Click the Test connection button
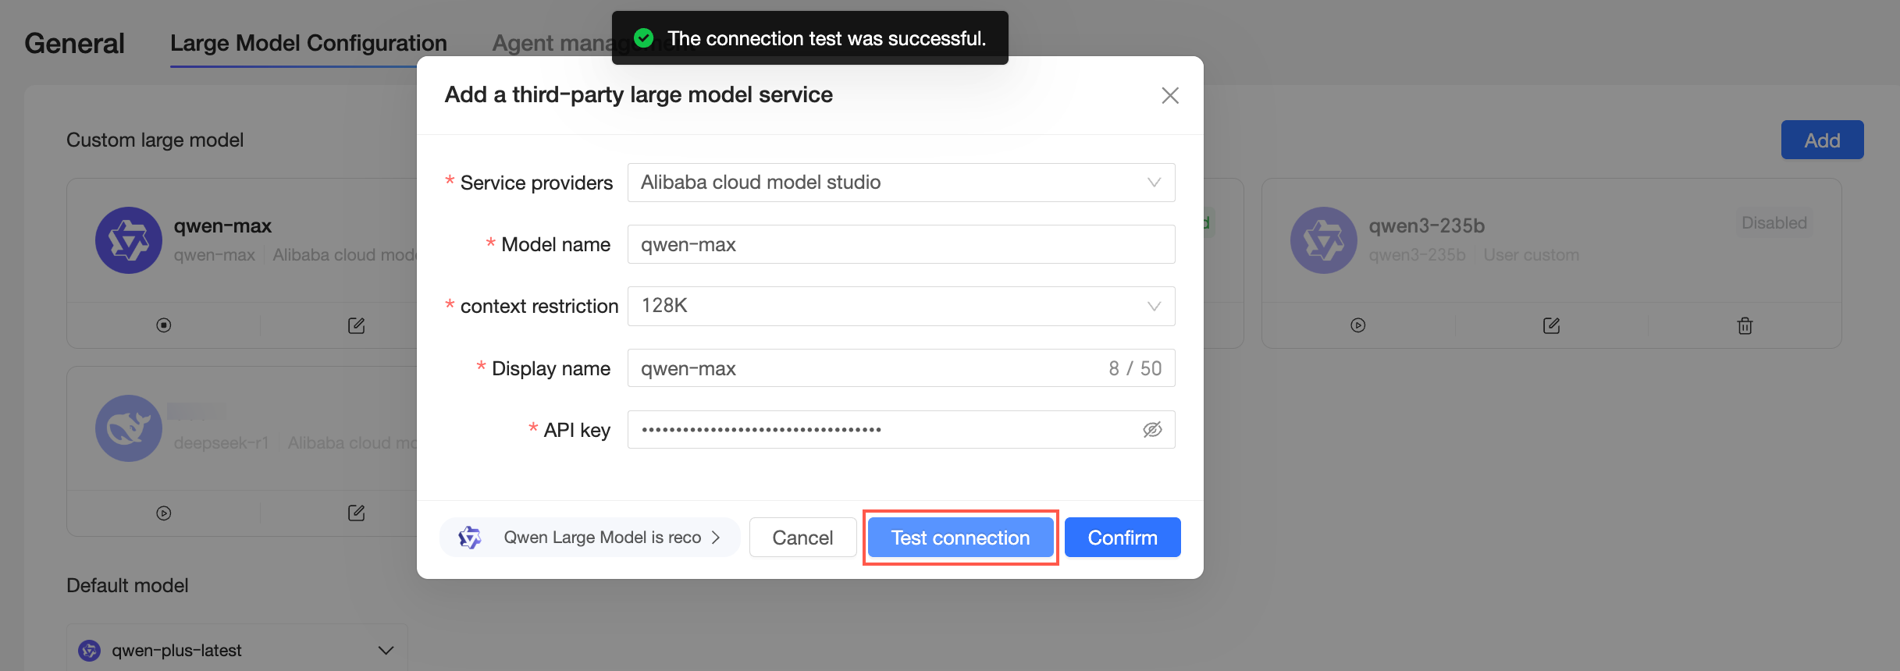Image resolution: width=1900 pixels, height=671 pixels. click(960, 538)
